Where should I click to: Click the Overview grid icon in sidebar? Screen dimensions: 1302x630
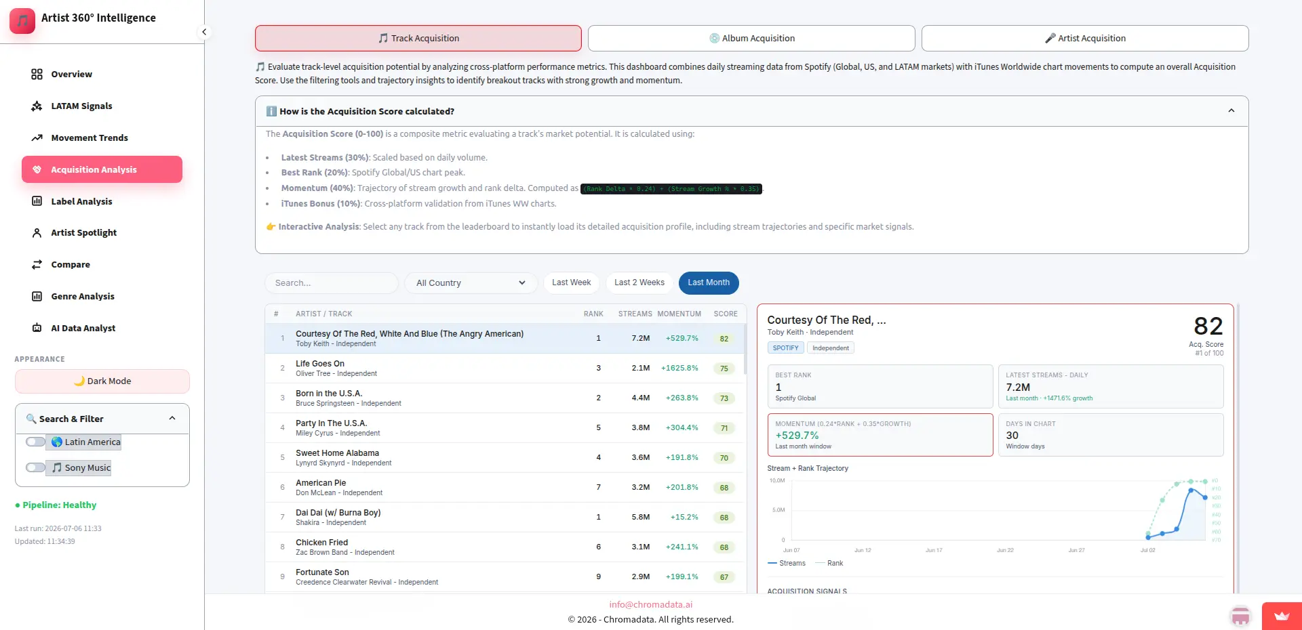37,74
